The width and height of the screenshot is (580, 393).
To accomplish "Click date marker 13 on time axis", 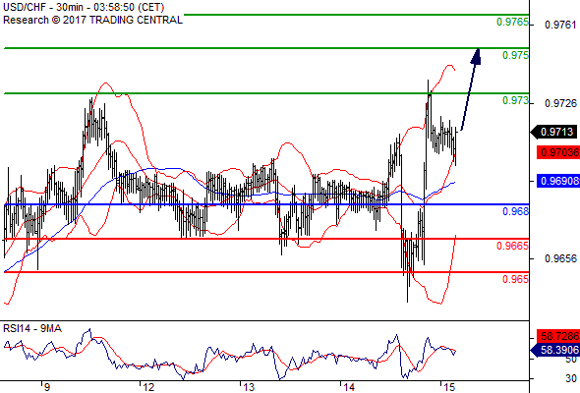I will (x=249, y=387).
